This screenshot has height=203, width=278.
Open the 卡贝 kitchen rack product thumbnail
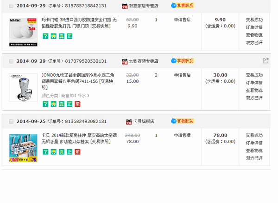pyautogui.click(x=23, y=148)
